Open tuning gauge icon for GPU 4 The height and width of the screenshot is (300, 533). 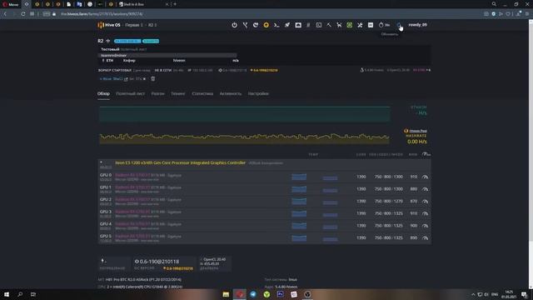pos(425,226)
